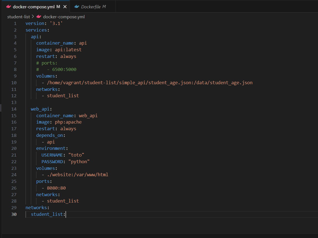Open student-list in the breadcrumb path
318x238 pixels.
coord(18,17)
